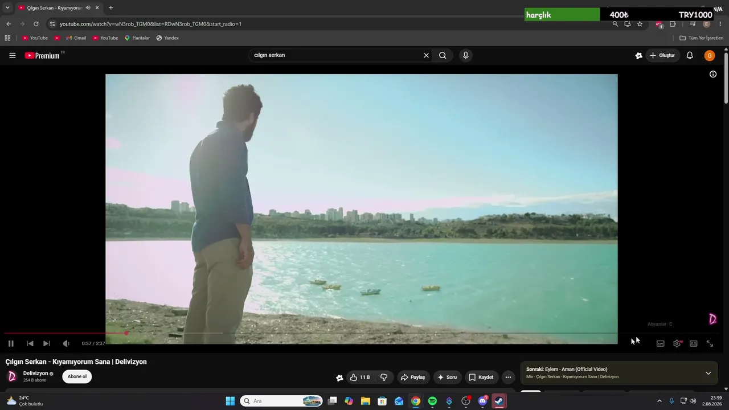Pause the video playback
The height and width of the screenshot is (410, 729).
point(11,343)
